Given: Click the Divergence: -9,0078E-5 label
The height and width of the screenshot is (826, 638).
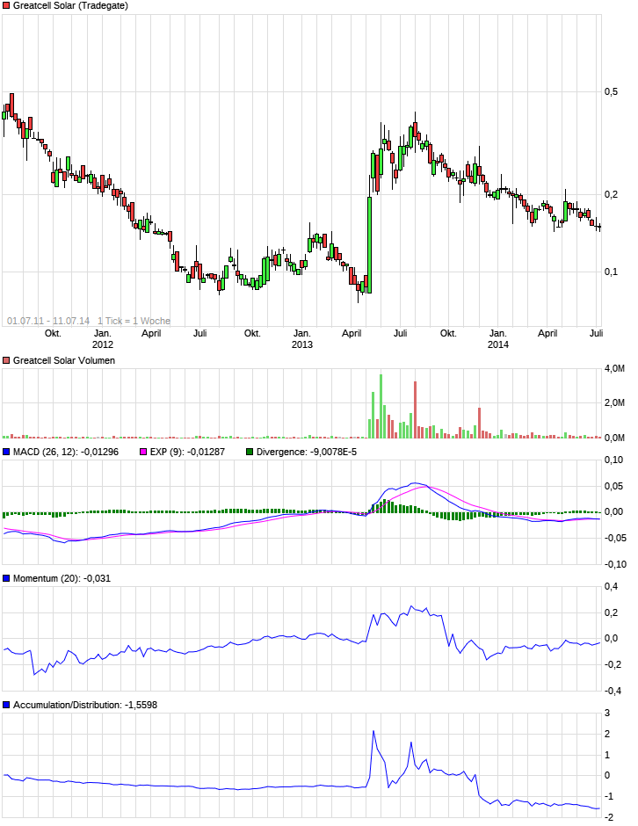Looking at the screenshot, I should pyautogui.click(x=307, y=452).
